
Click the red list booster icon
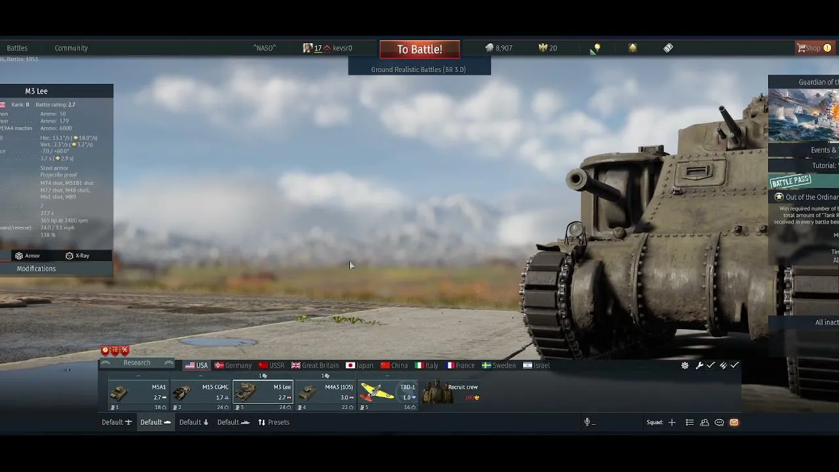115,351
